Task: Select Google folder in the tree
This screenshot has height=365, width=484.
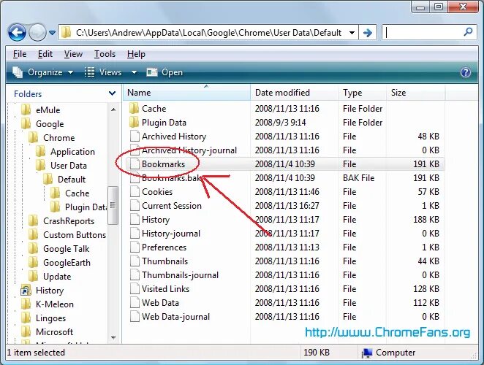Action: tap(42, 124)
